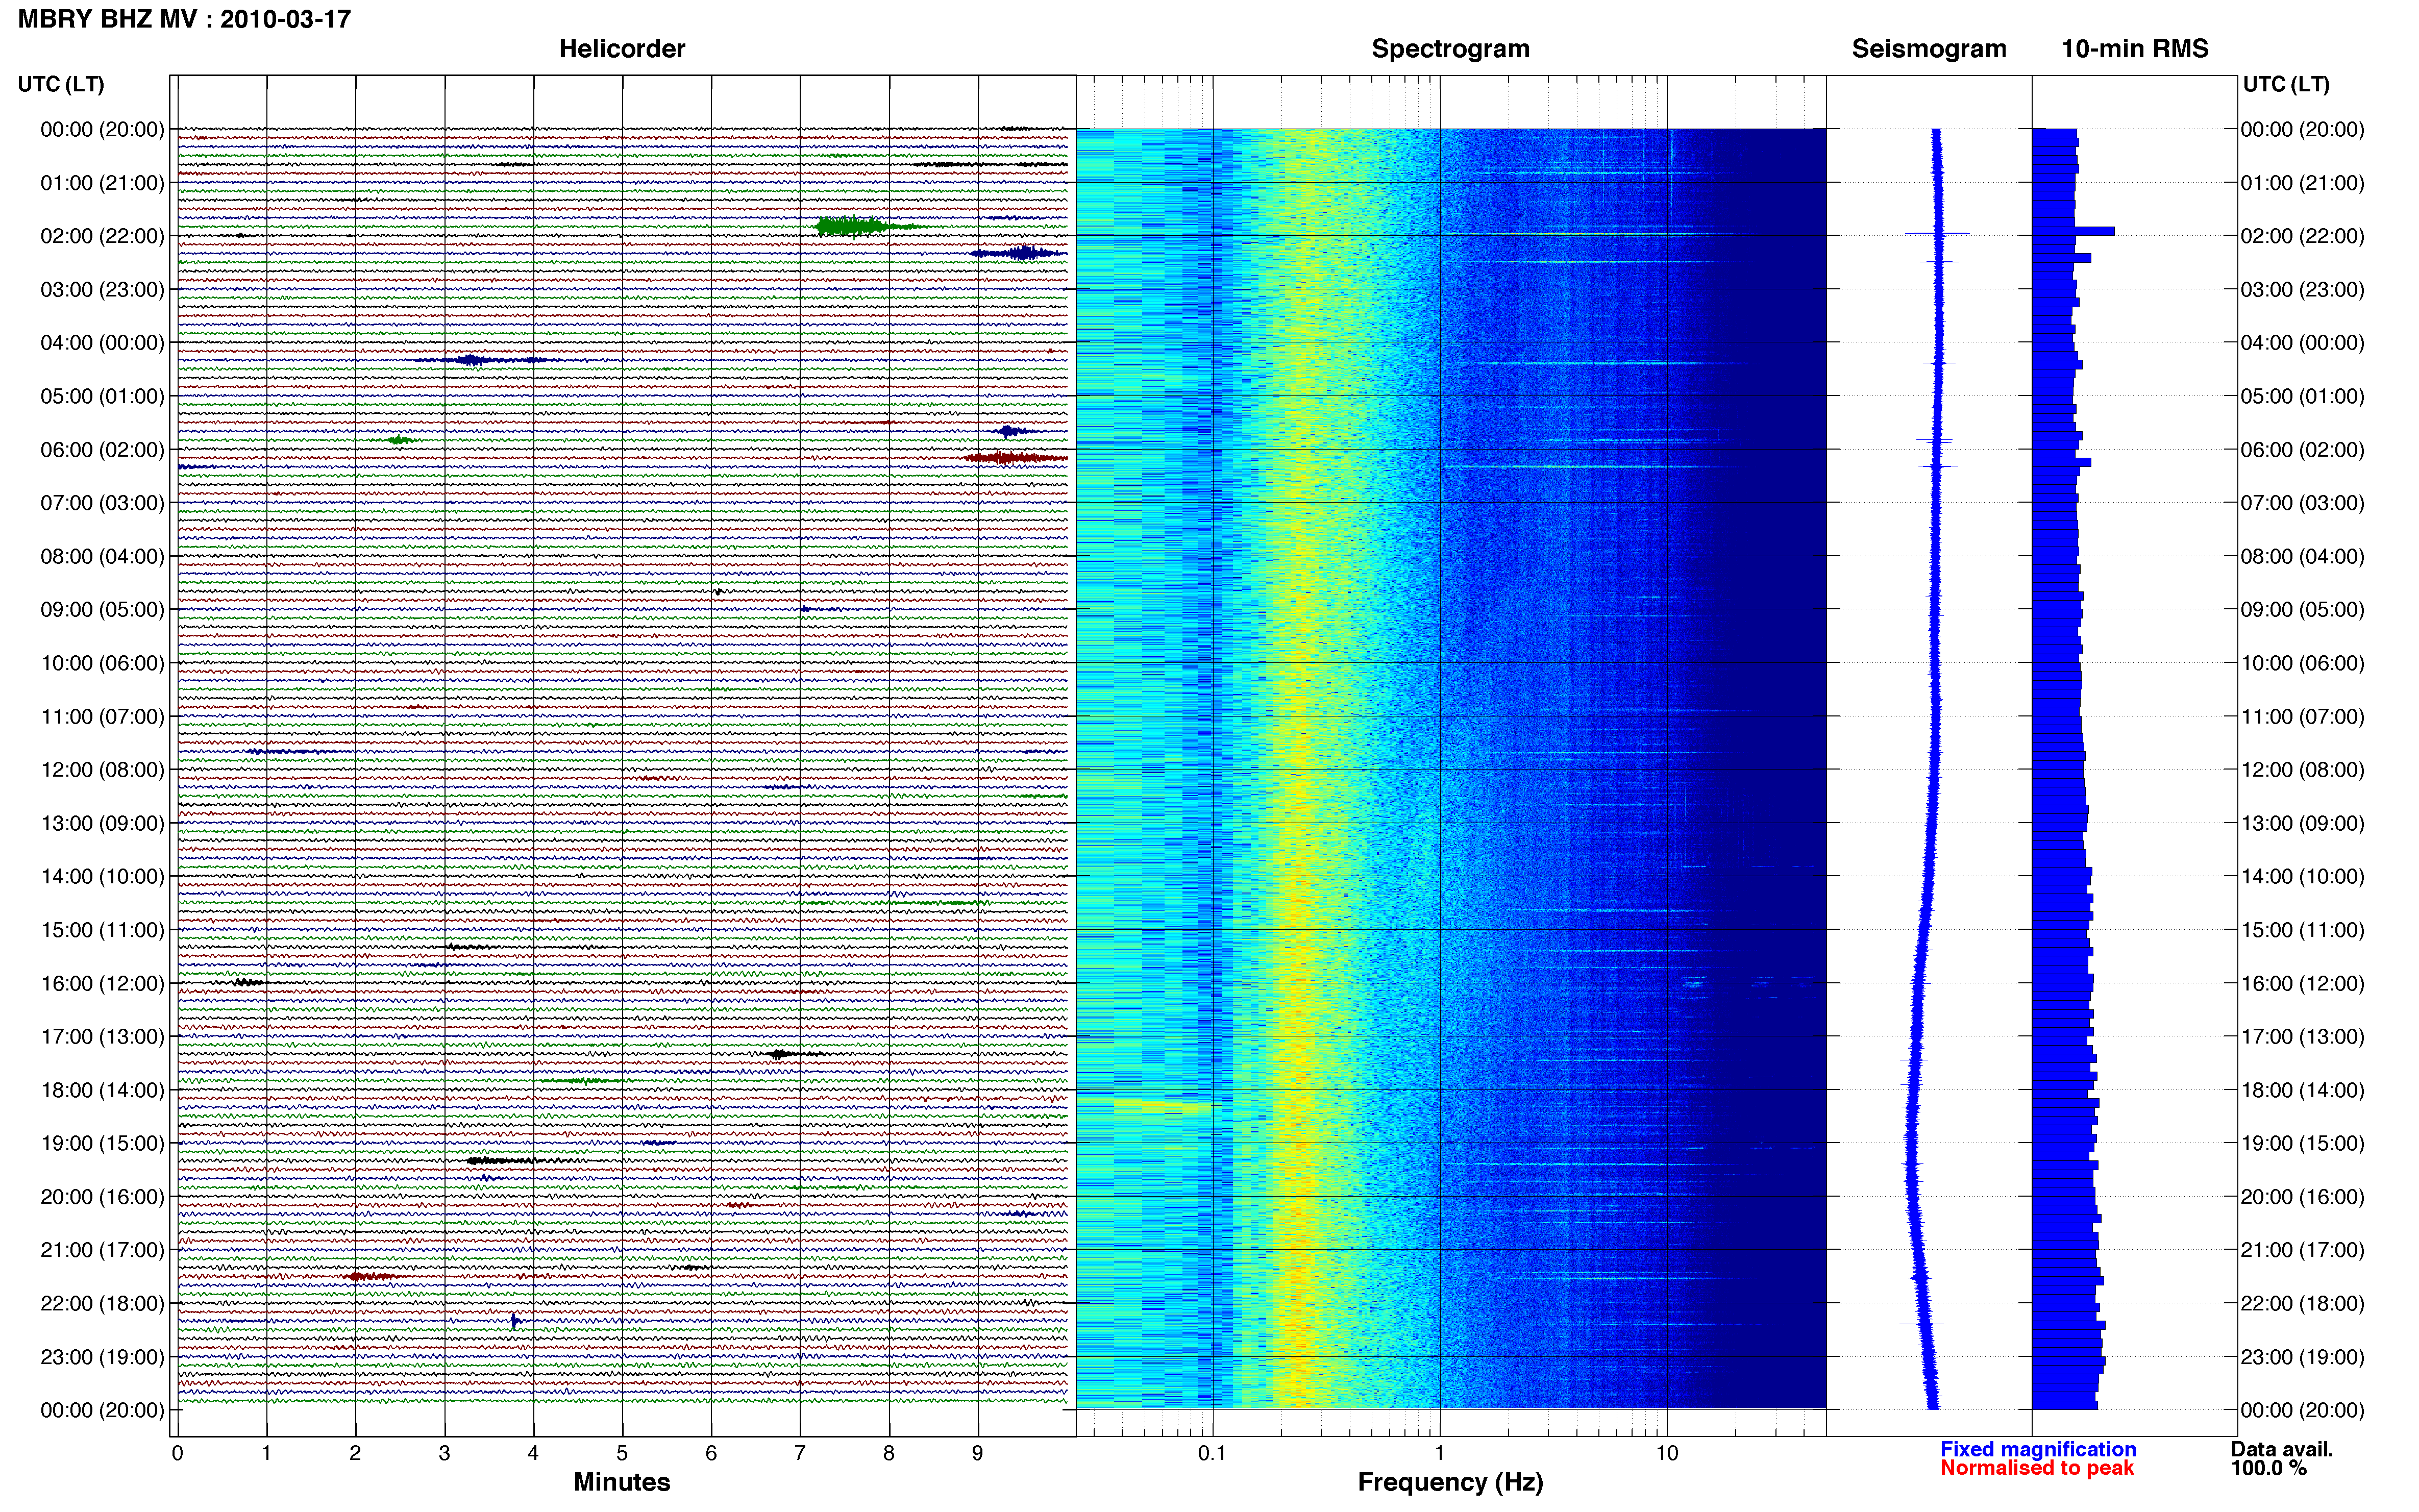Click left-axis time label '10:00 (06:00)'
The height and width of the screenshot is (1512, 2419).
102,663
